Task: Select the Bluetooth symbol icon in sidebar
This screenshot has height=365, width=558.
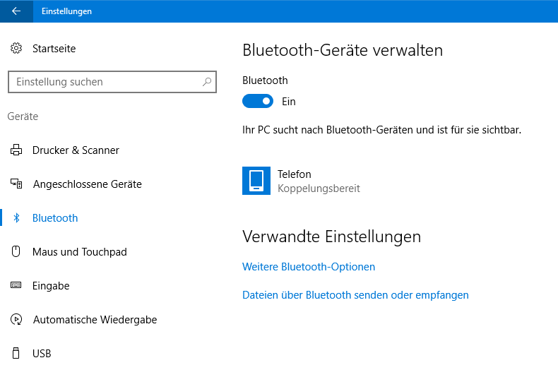Action: (x=16, y=218)
